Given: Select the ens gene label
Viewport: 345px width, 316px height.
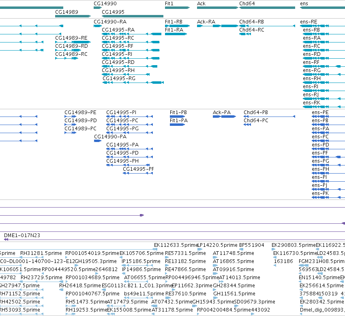Looking at the screenshot, I should coord(304,4).
